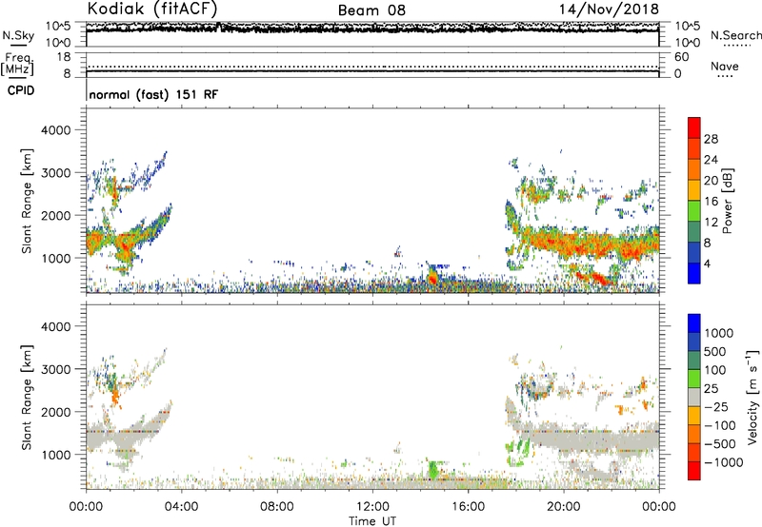Click the "N.Search" legend label
Image resolution: width=762 pixels, height=527 pixels.
[735, 35]
